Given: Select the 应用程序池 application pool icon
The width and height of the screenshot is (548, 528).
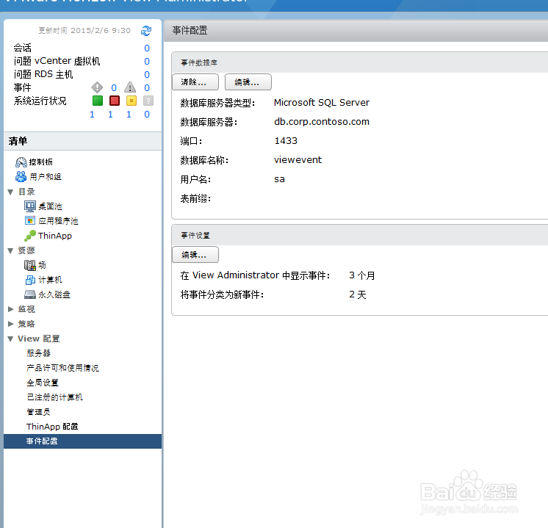Looking at the screenshot, I should click(x=30, y=221).
